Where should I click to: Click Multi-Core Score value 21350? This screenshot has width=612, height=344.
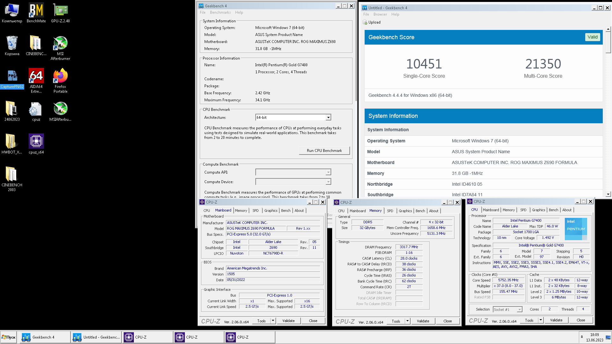coord(543,64)
